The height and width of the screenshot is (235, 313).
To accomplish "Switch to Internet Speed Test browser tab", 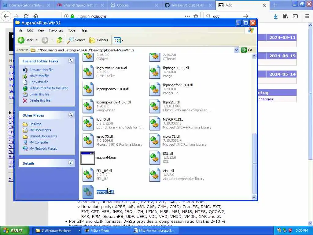I will [81, 5].
